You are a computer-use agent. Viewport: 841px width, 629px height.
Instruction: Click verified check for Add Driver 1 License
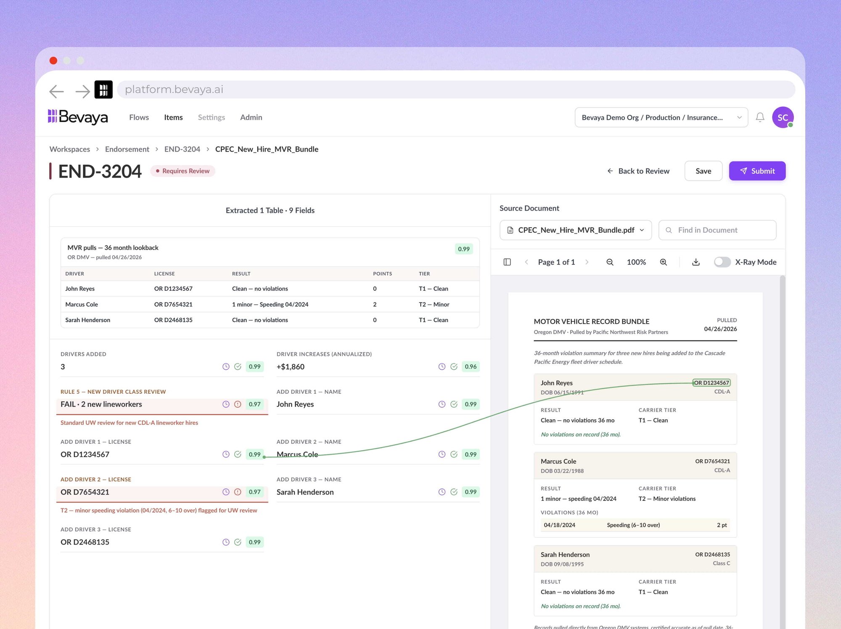pyautogui.click(x=238, y=454)
